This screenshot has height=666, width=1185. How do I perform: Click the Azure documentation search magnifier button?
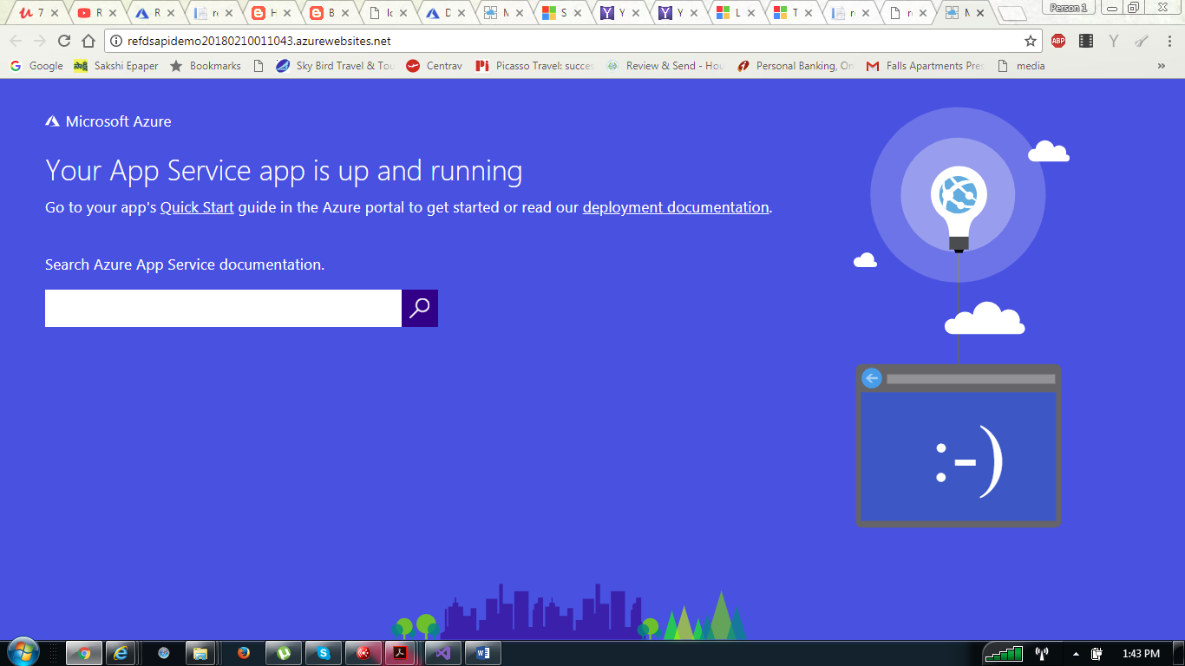pyautogui.click(x=420, y=308)
